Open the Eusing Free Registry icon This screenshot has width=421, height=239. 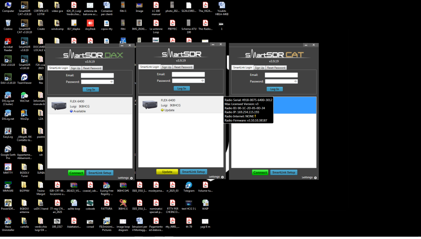pos(107,188)
